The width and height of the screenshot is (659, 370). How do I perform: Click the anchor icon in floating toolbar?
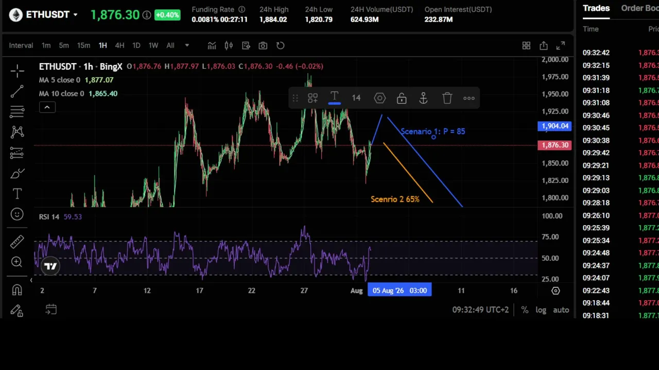(x=423, y=98)
